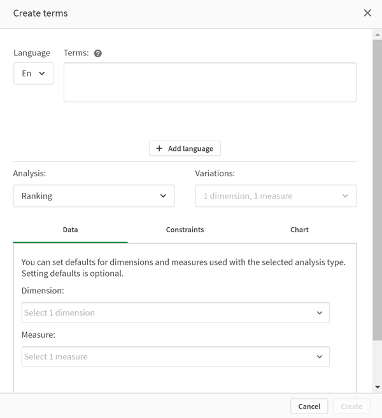Click the plus icon on Add language
The height and width of the screenshot is (418, 382).
[159, 148]
